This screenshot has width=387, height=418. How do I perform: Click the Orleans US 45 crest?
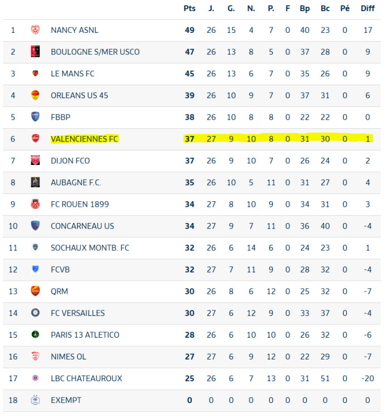point(35,95)
